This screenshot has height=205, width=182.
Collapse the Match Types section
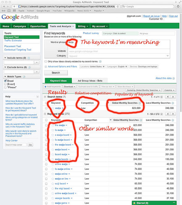coord(5,76)
